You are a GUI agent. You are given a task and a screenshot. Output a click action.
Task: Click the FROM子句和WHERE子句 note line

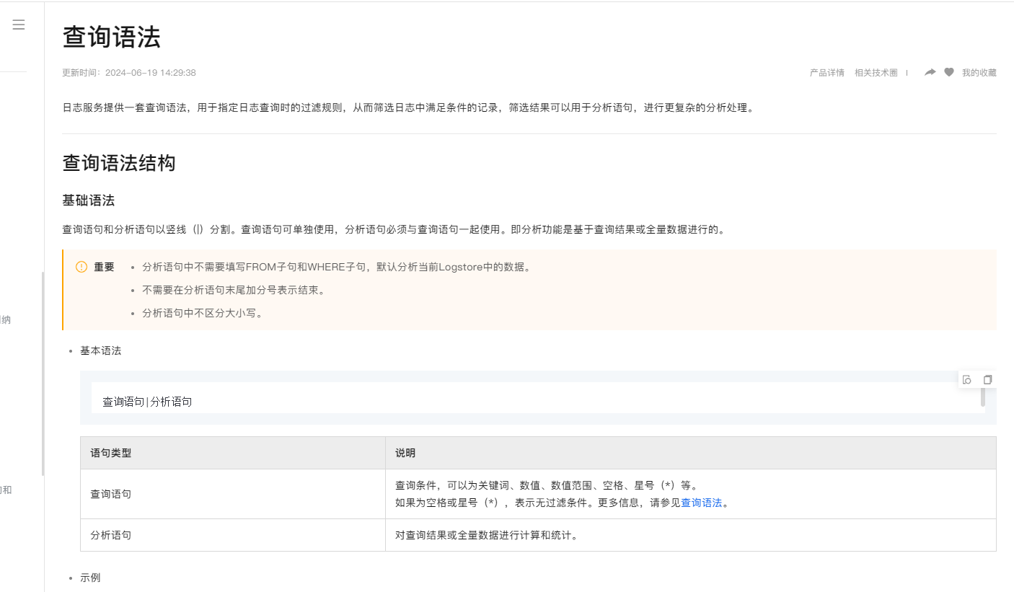338,267
